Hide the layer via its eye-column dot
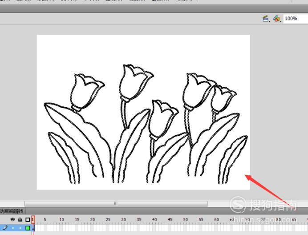The image size is (308, 235). pos(13,228)
